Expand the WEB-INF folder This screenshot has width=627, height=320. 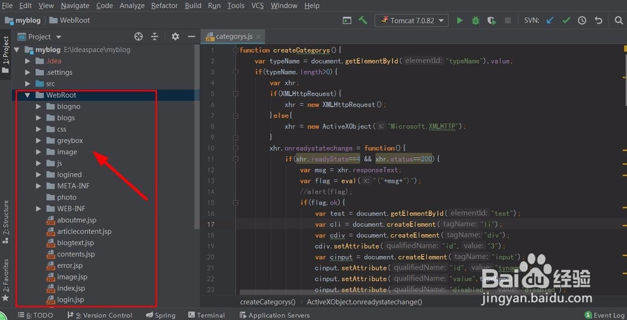(38, 208)
